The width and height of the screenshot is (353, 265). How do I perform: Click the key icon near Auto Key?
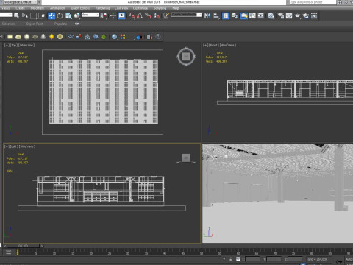[339, 261]
